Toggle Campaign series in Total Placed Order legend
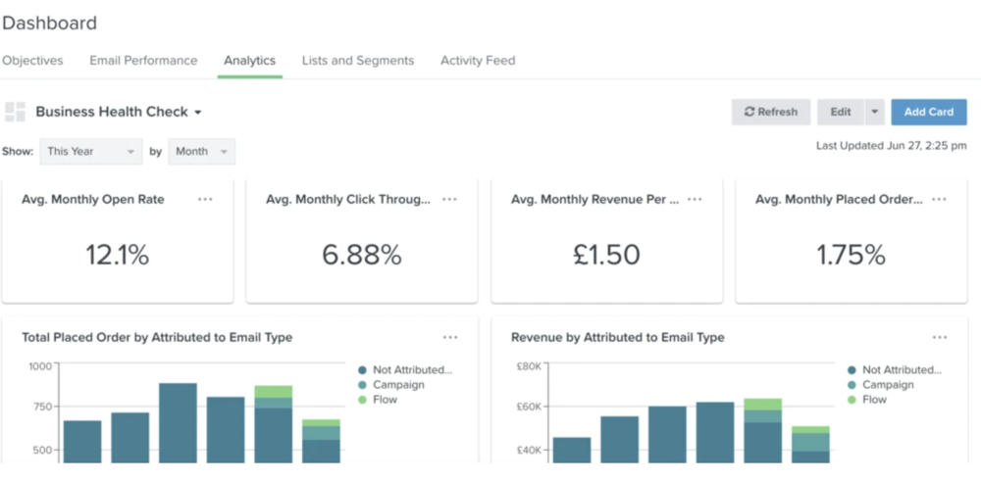 pyautogui.click(x=396, y=385)
